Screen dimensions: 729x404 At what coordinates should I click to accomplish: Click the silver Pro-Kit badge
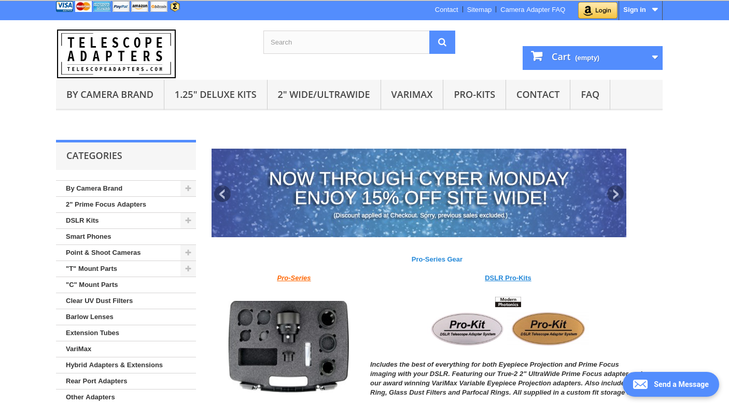[467, 328]
